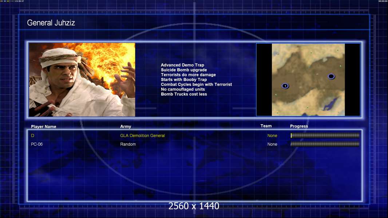Screen dimensions: 388x218
Task: Click Advanced Demo Trap ability text
Action: pos(182,65)
